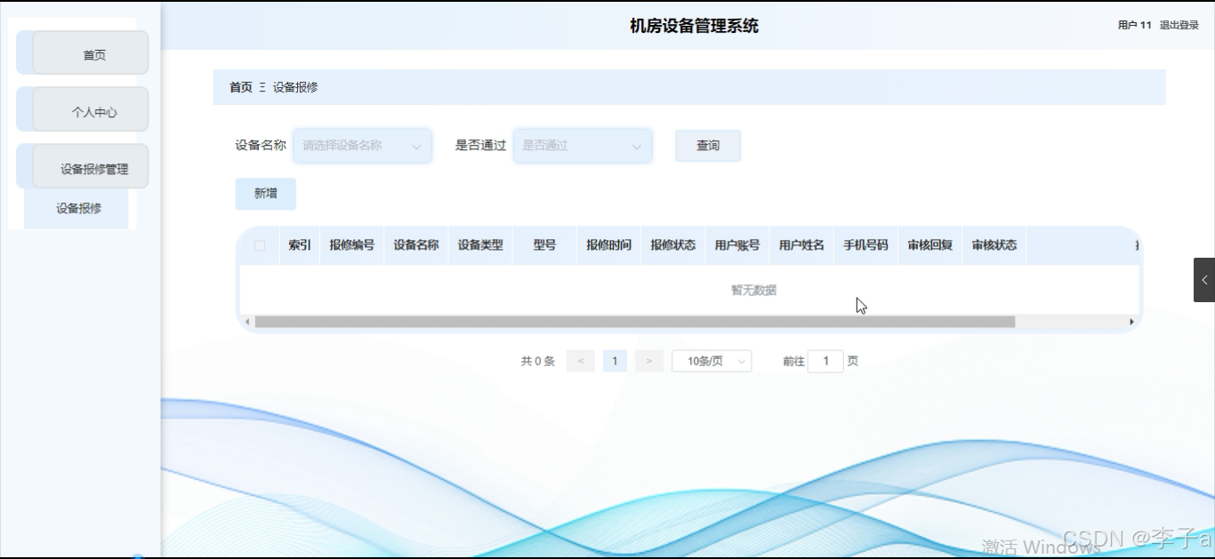
Task: Click the 查询 search button
Action: (x=708, y=146)
